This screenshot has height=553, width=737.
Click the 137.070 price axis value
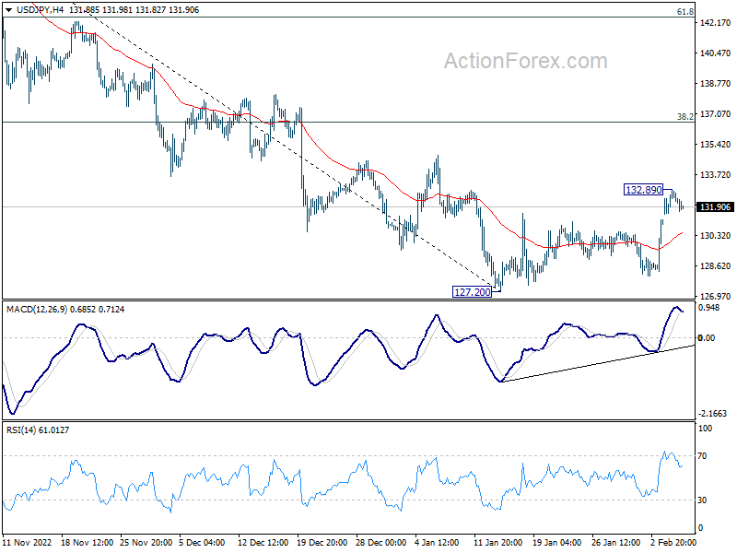(716, 114)
